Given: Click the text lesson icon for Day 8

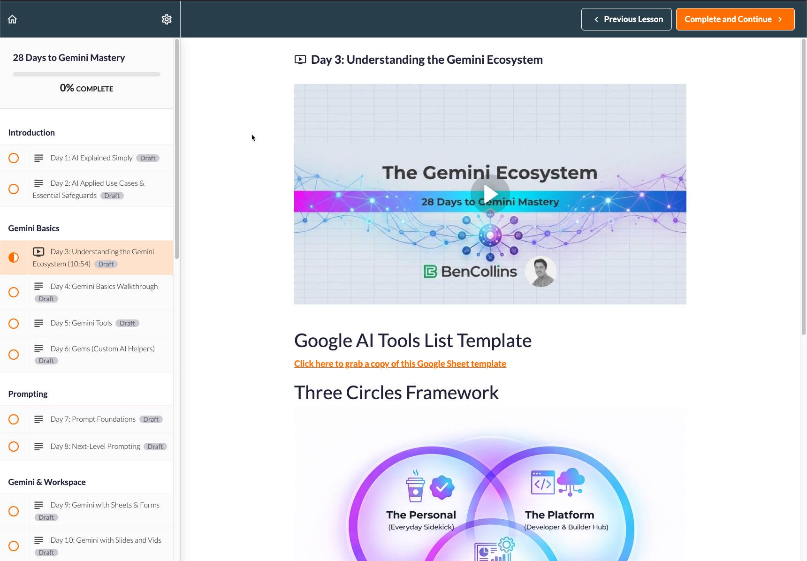Looking at the screenshot, I should pos(38,447).
